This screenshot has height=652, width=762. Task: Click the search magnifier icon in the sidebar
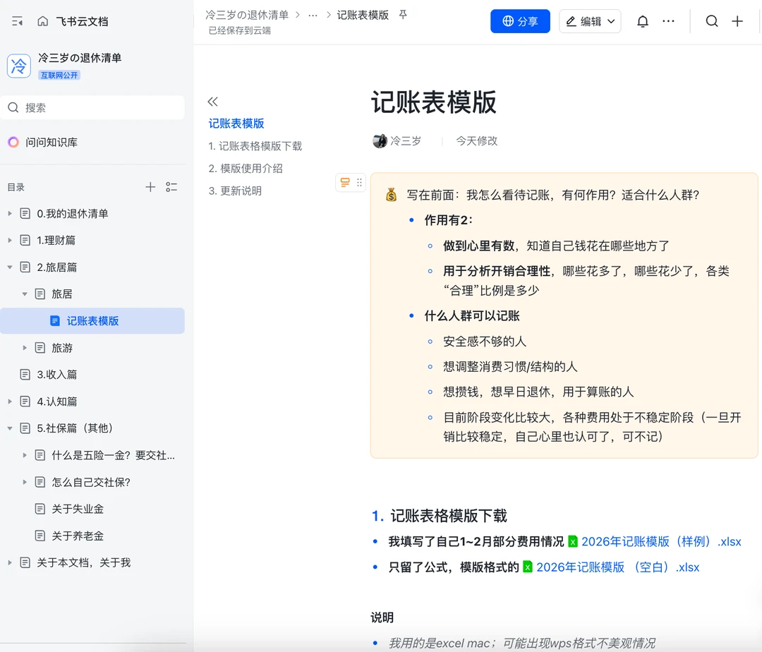click(x=13, y=107)
